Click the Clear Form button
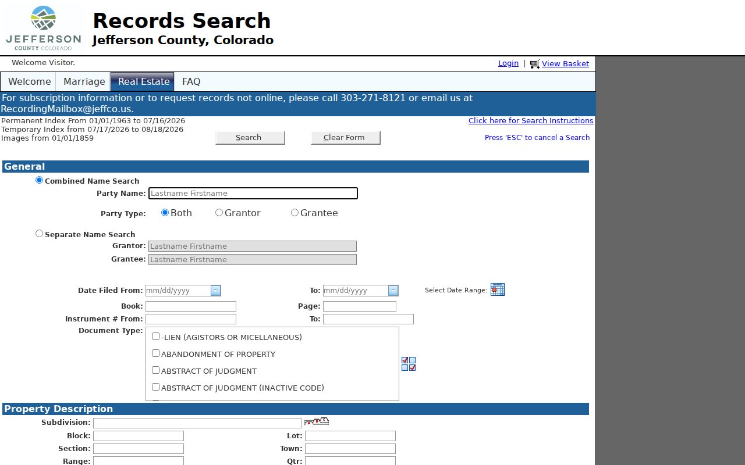Screen dimensions: 745x465 click(x=346, y=138)
